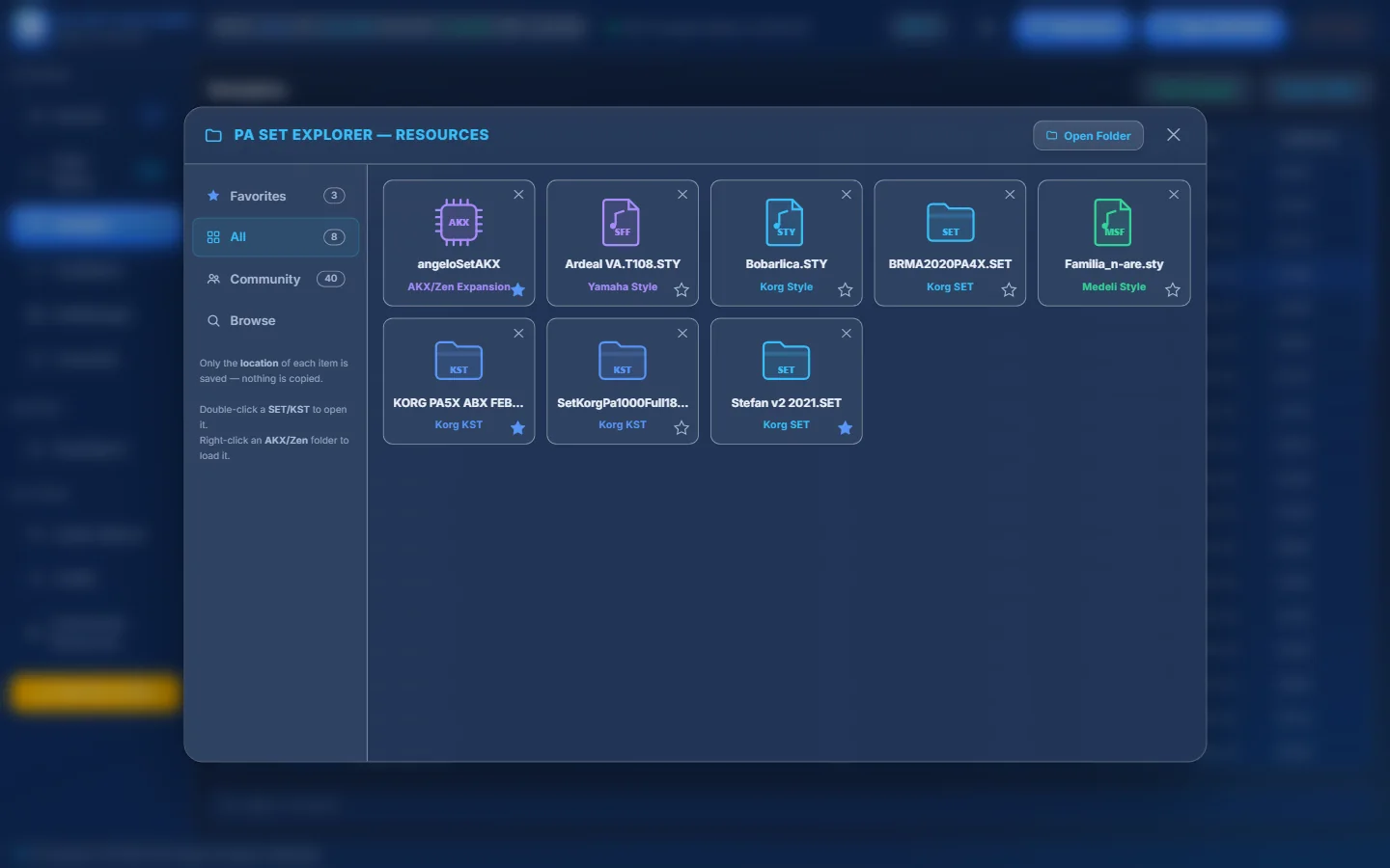Select the All resources category
This screenshot has width=1390, height=868.
276,237
